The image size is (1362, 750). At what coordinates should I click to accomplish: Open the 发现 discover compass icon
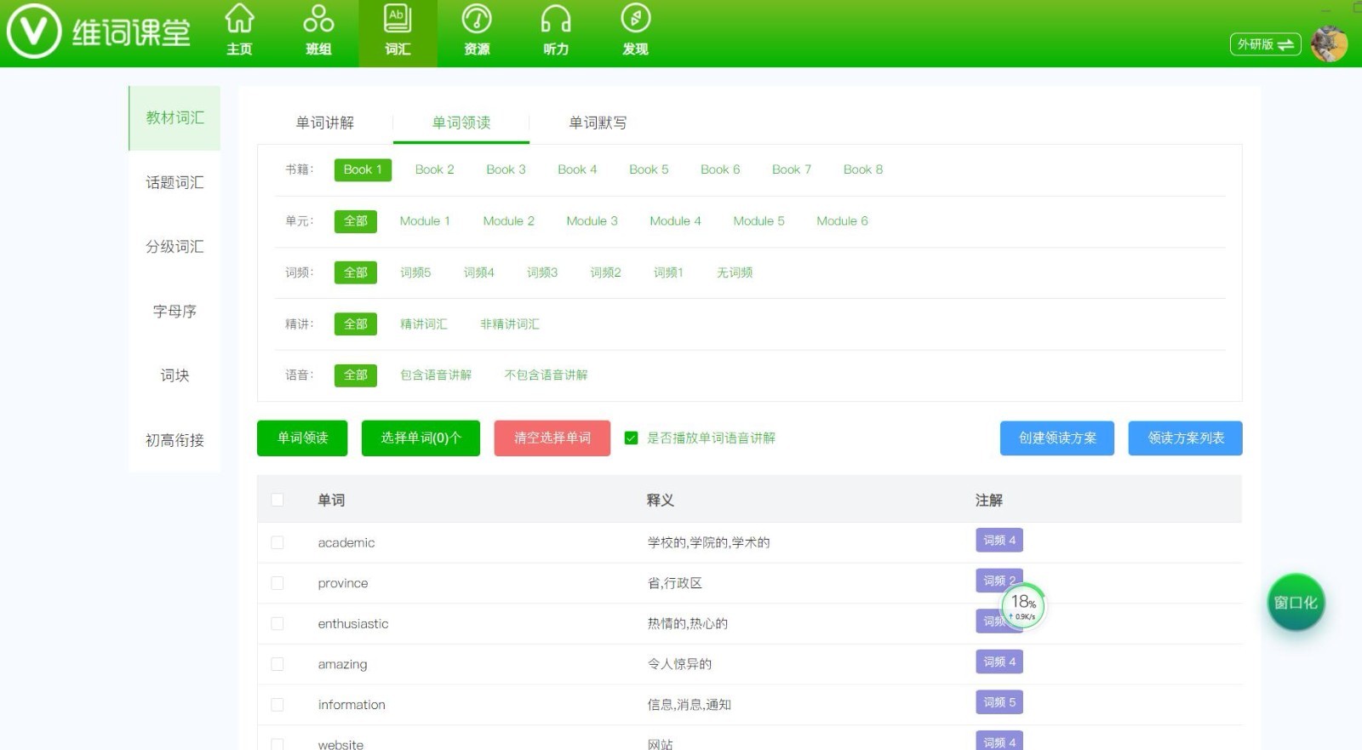(x=635, y=19)
